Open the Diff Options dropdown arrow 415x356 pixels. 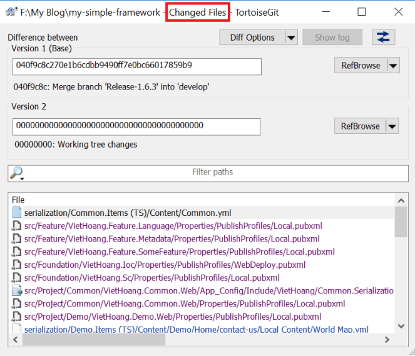click(291, 38)
